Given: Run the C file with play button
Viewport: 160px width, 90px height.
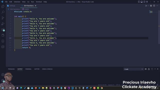Looking at the screenshot, I should pyautogui.click(x=146, y=6).
